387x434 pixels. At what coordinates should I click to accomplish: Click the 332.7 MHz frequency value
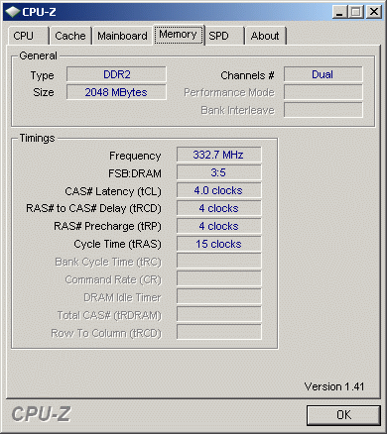[x=219, y=155]
